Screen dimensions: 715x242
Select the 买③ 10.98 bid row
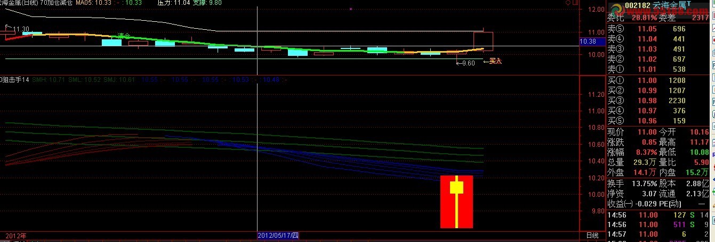(658, 101)
